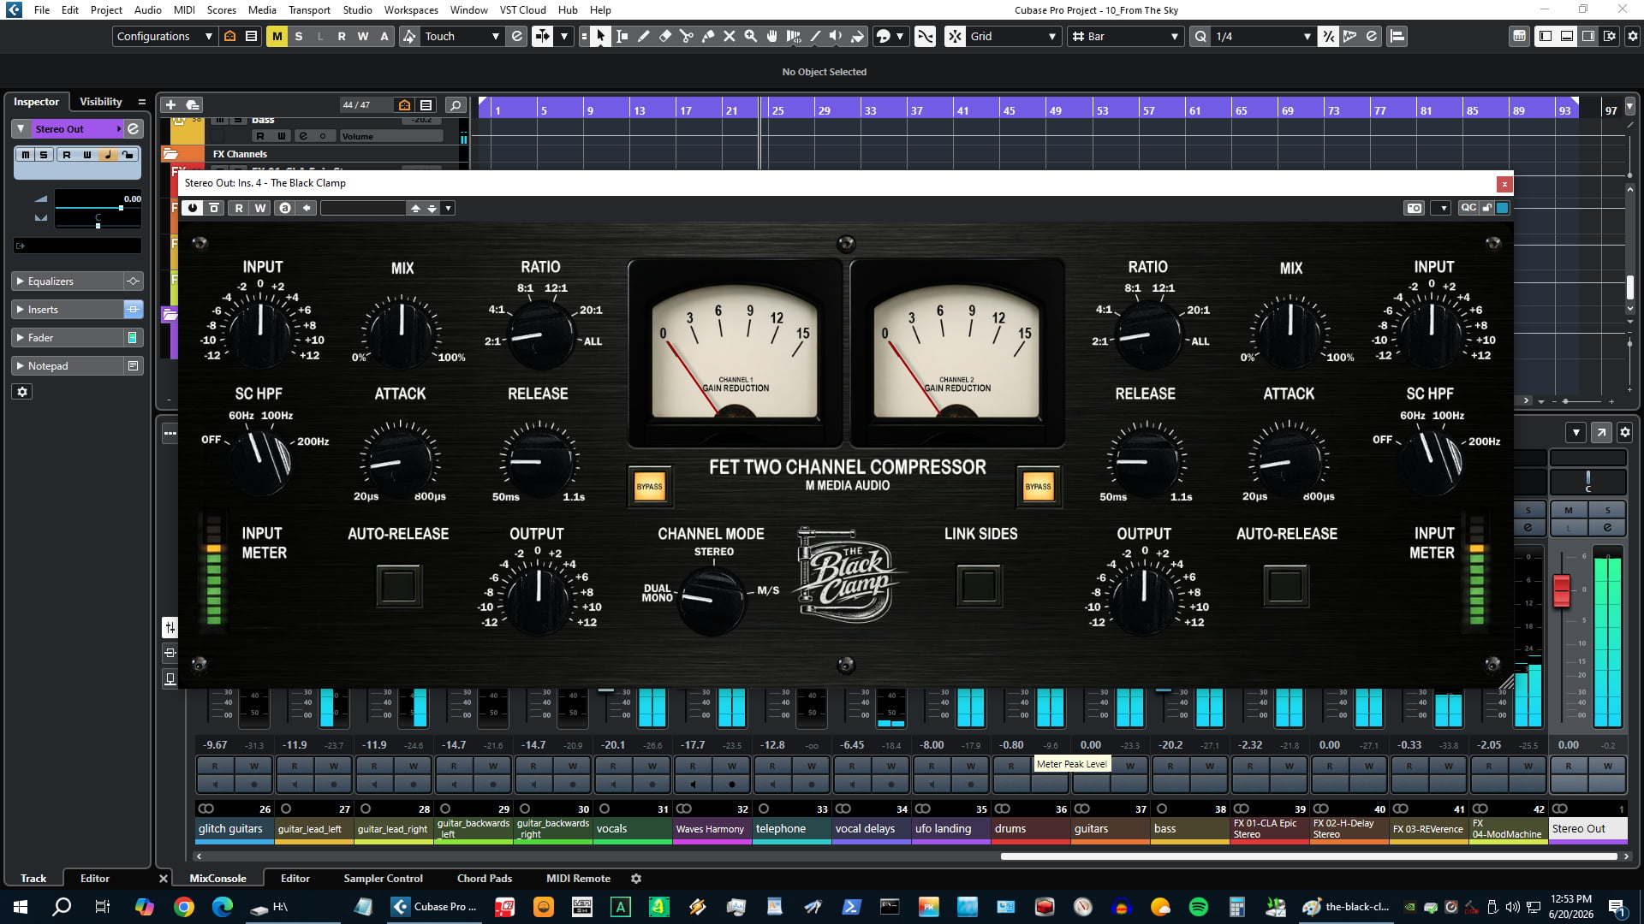The width and height of the screenshot is (1644, 924).
Task: Expand the Notepad inspector section
Action: (68, 366)
